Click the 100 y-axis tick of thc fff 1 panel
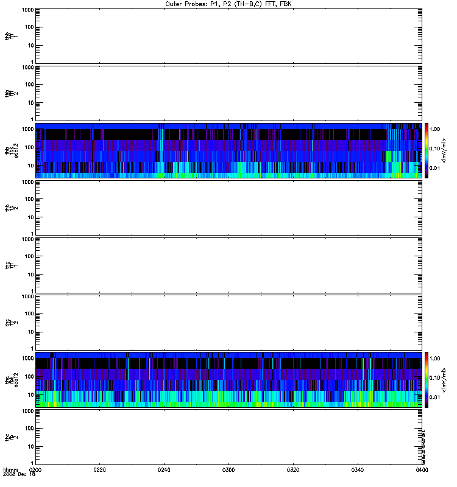The height and width of the screenshot is (487, 457). click(x=29, y=256)
